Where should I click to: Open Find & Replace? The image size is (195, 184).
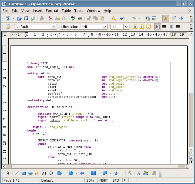tap(174, 18)
